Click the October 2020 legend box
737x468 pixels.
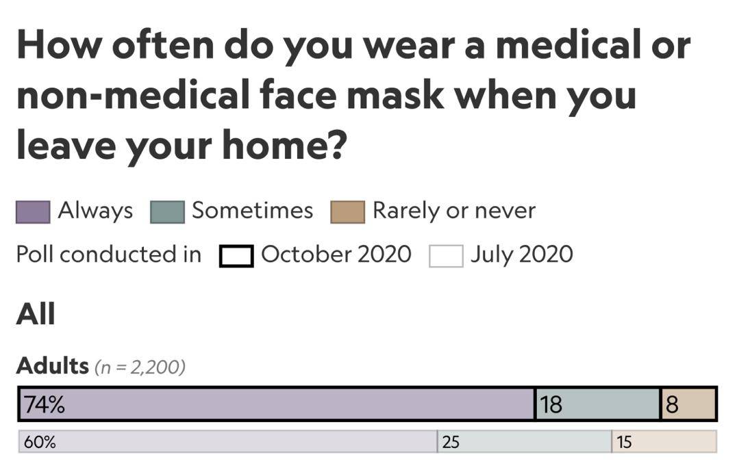236,257
